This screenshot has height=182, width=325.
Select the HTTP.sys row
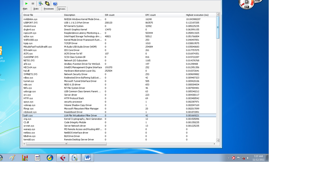coord(119,98)
